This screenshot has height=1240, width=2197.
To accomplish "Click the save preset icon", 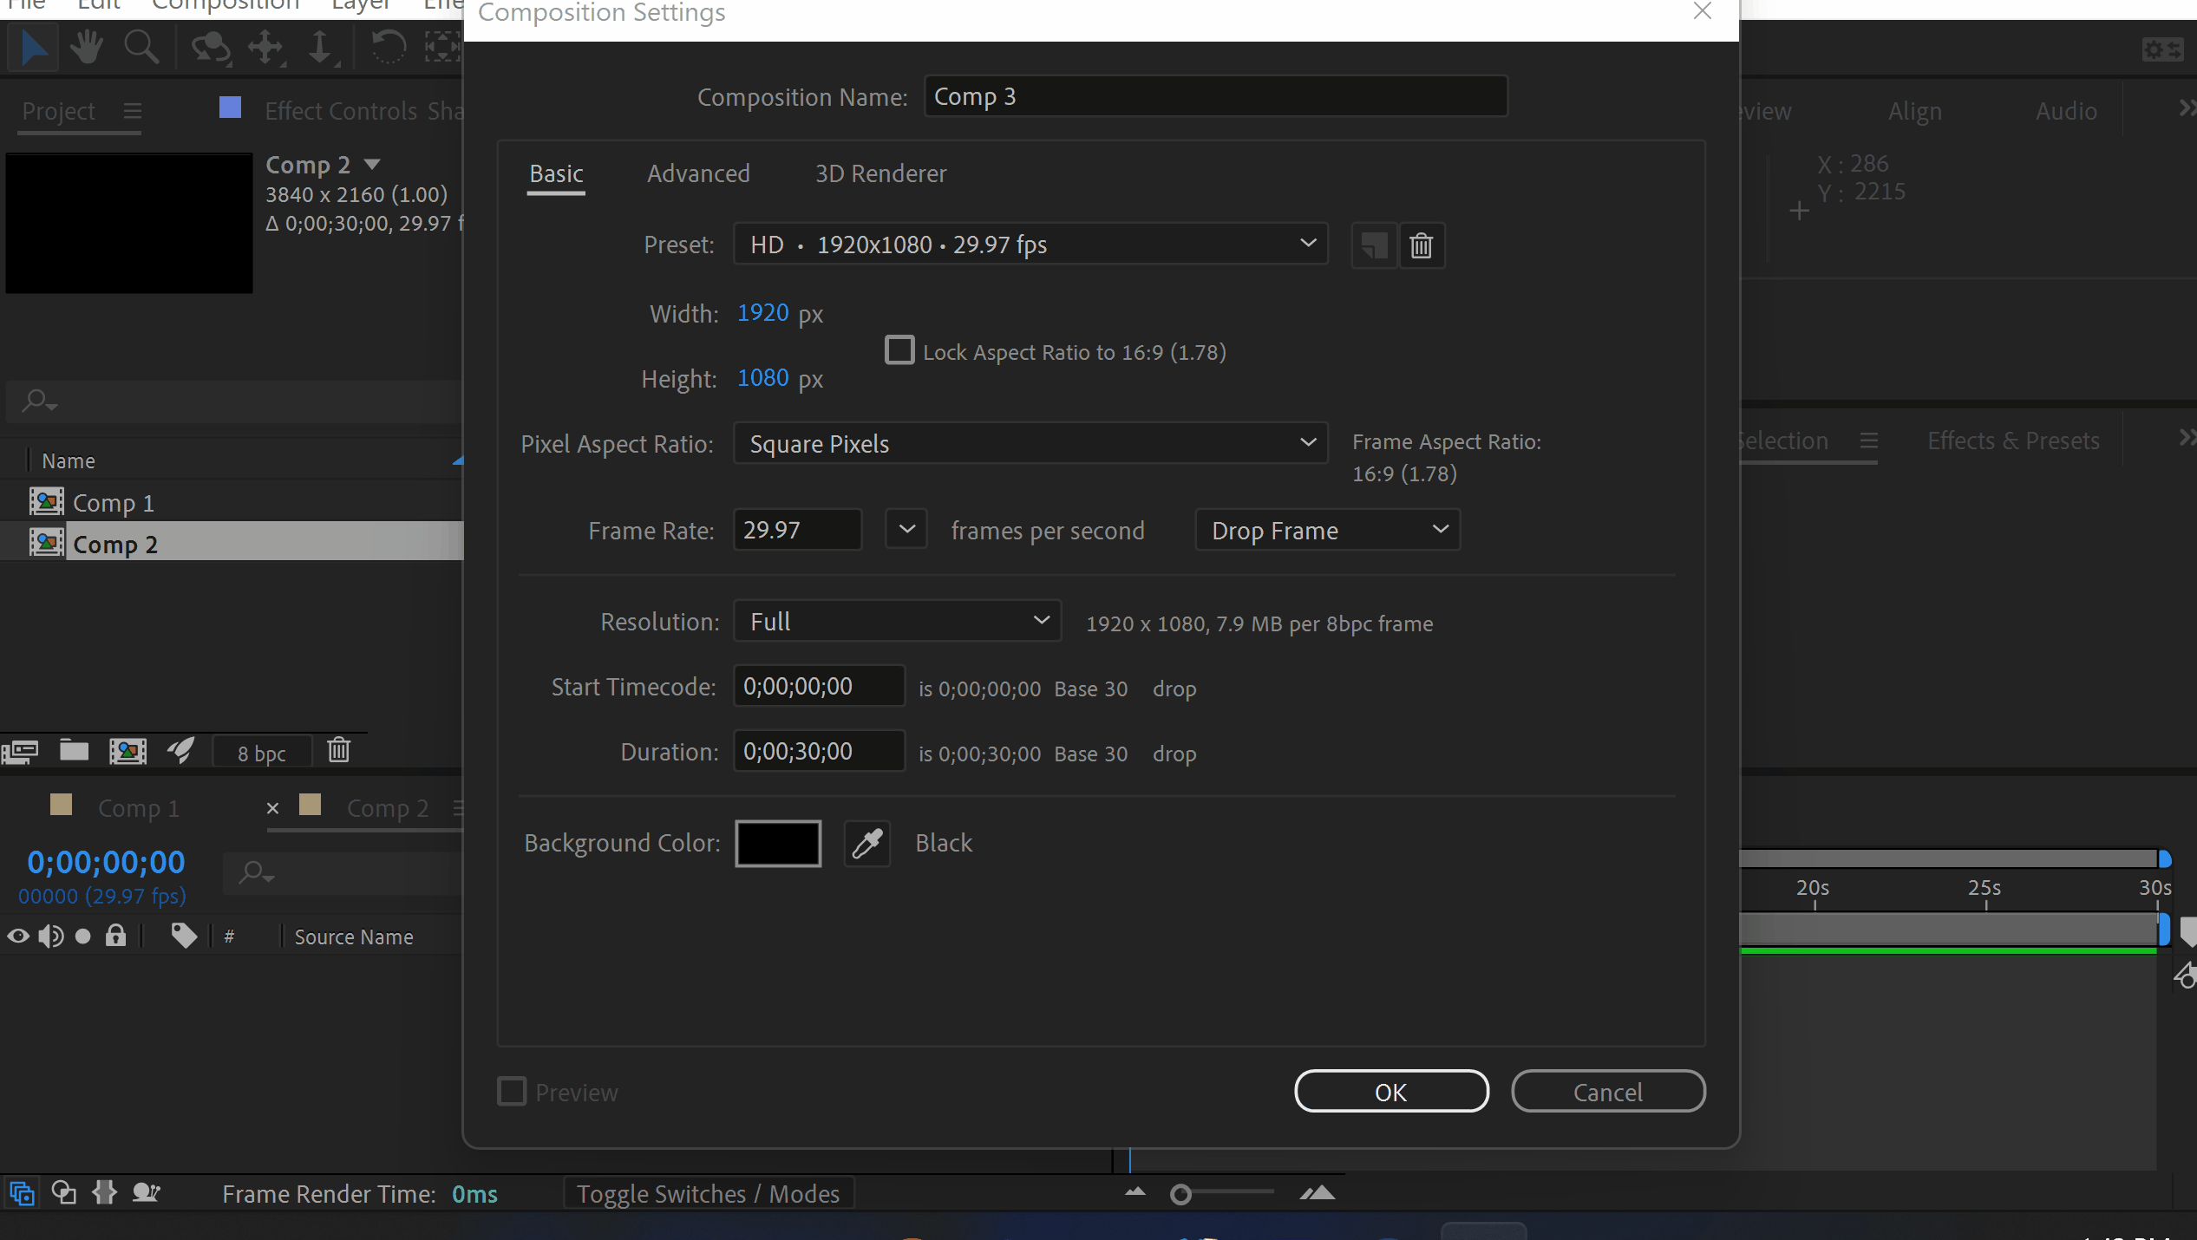I will 1374,245.
